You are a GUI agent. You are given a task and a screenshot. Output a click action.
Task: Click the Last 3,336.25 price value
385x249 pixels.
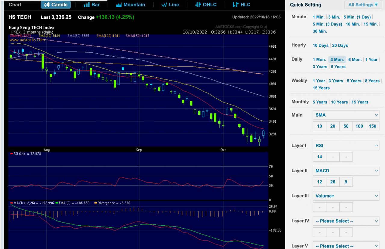pyautogui.click(x=56, y=17)
